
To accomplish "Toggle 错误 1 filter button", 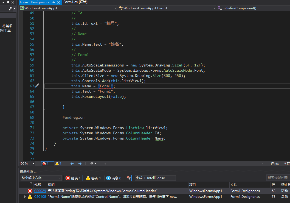I will click(x=74, y=178).
